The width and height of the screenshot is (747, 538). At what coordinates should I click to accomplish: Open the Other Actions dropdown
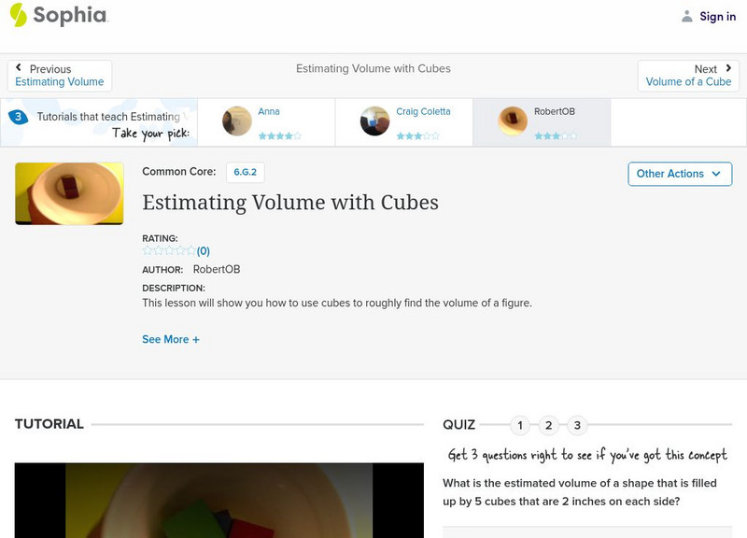tap(679, 174)
